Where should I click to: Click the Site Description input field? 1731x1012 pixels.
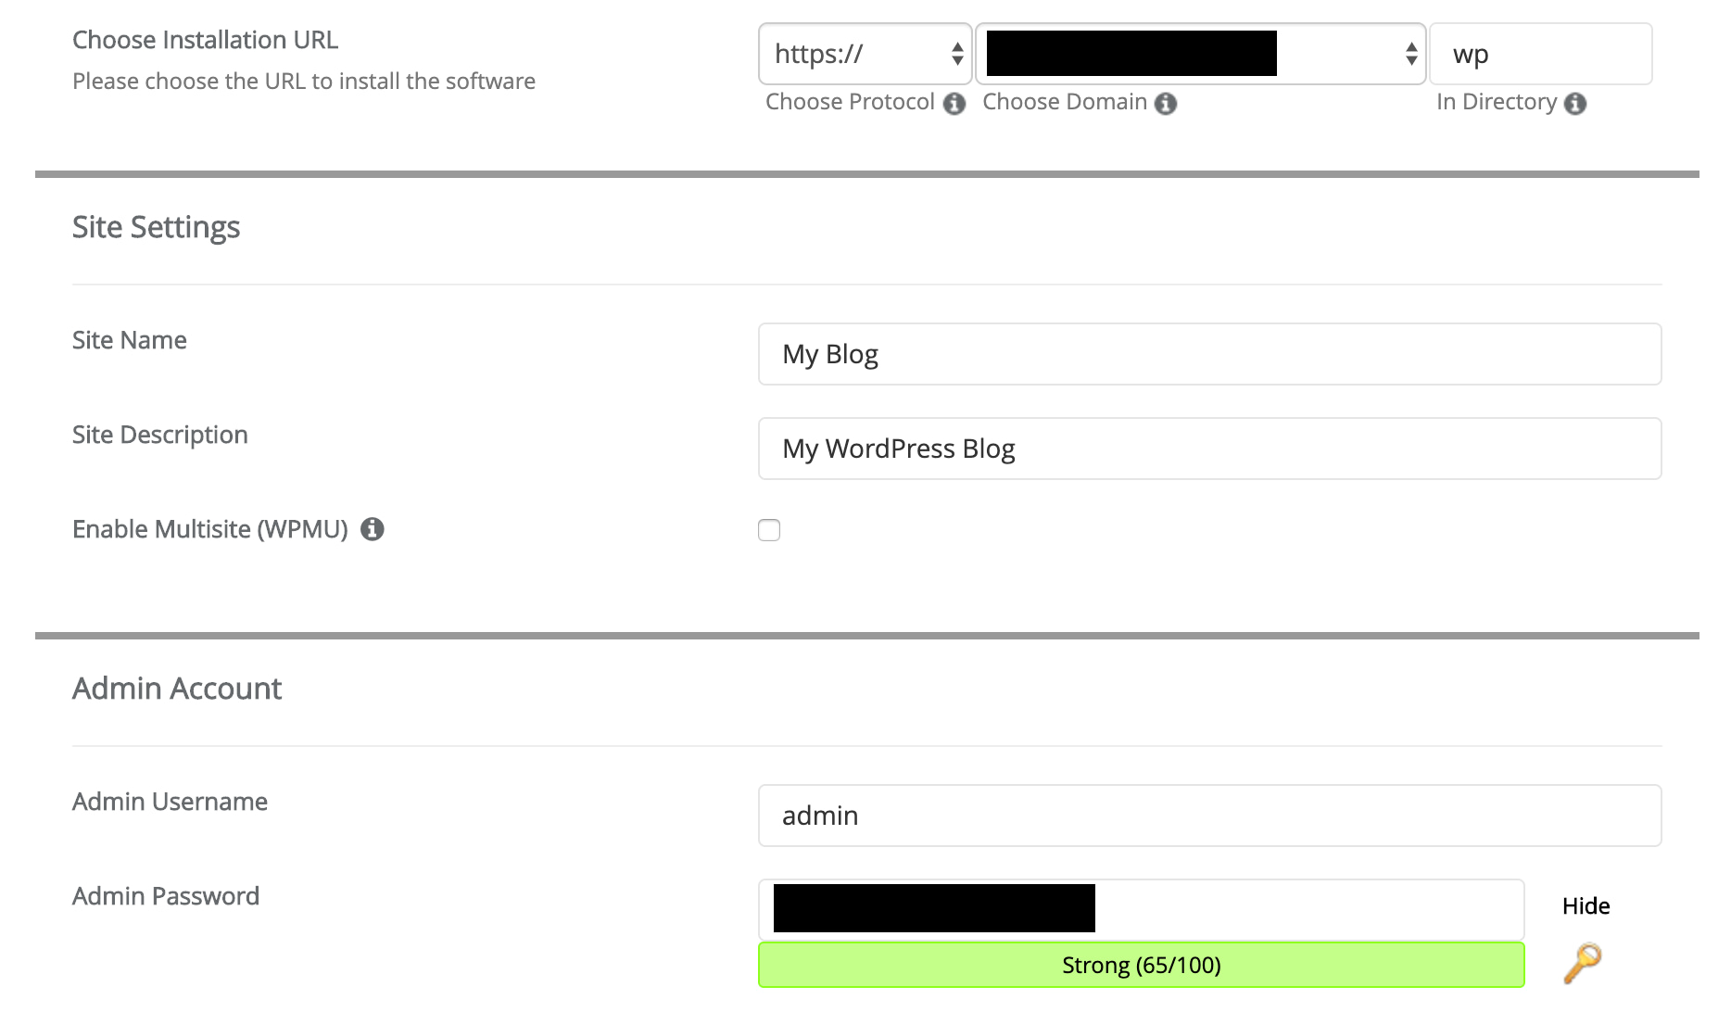tap(1209, 449)
